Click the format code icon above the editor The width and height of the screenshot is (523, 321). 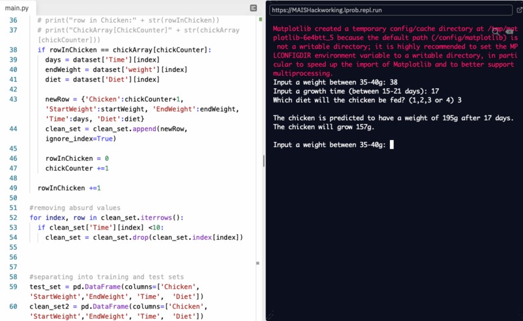(254, 8)
